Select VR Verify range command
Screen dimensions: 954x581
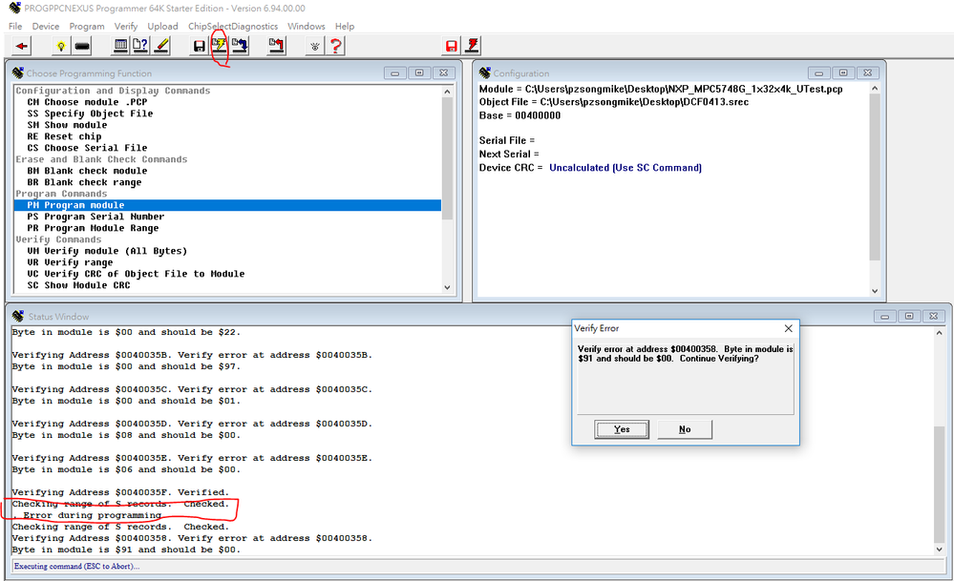[x=70, y=262]
